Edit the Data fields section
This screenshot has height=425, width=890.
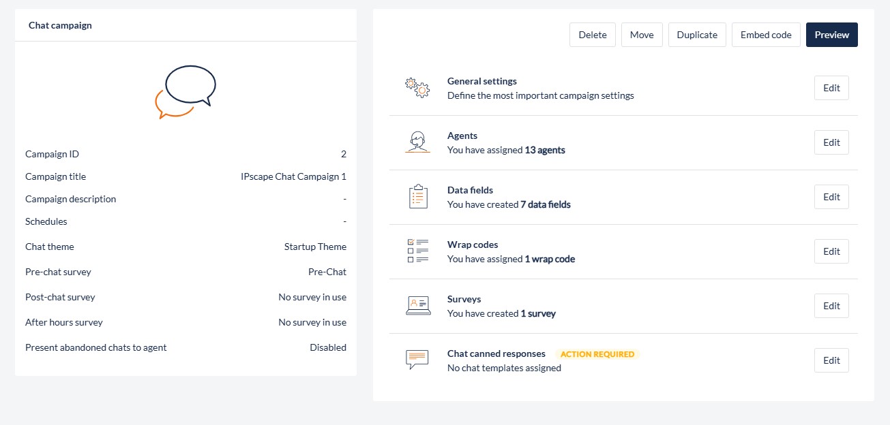[x=831, y=197]
